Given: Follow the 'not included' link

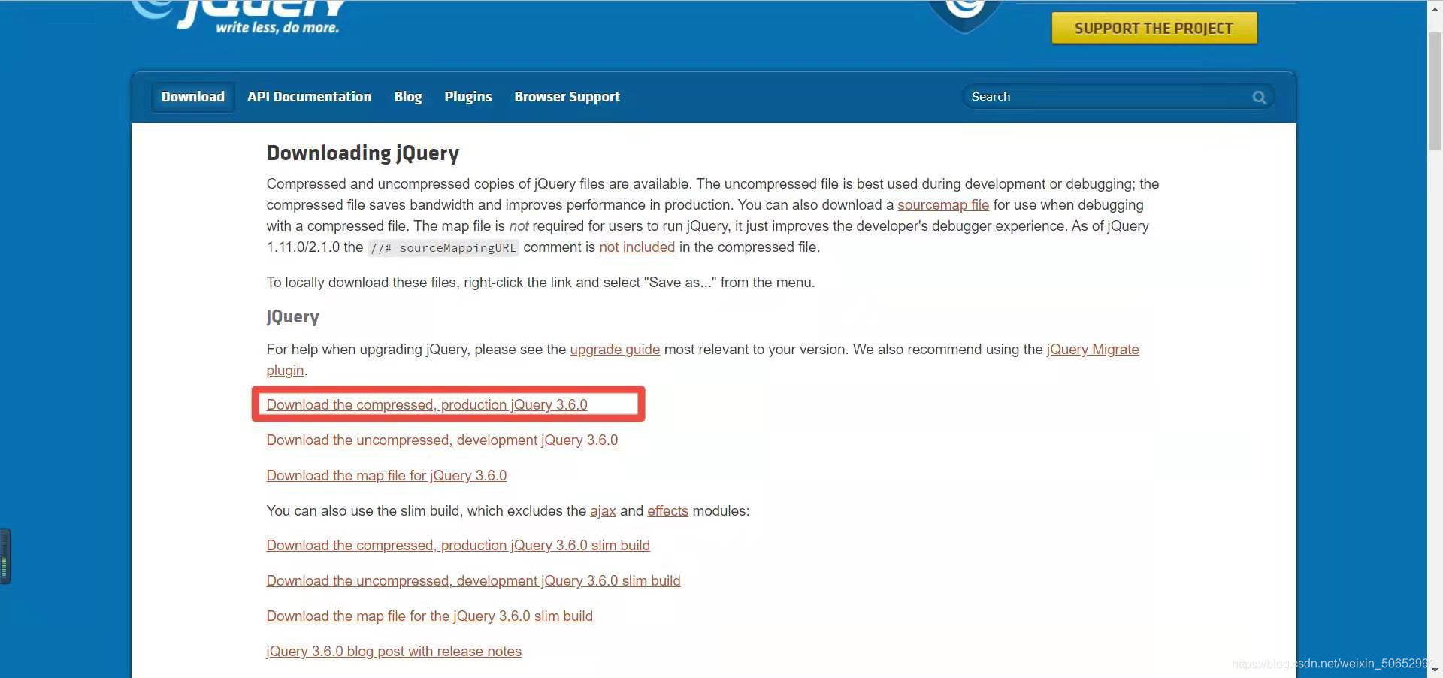Looking at the screenshot, I should tap(637, 247).
